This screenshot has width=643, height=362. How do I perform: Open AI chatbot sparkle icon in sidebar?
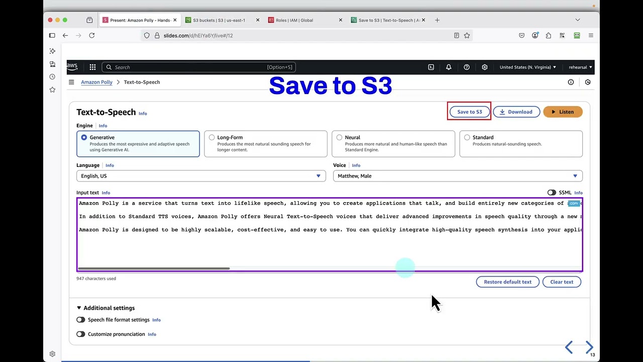52,51
